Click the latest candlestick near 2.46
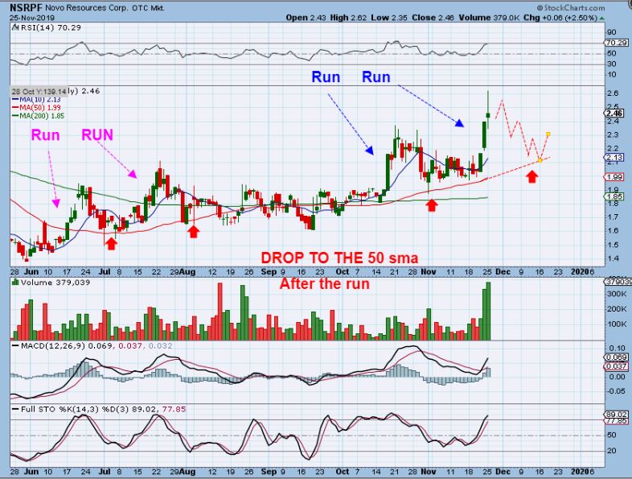The width and height of the screenshot is (632, 479). tap(488, 114)
